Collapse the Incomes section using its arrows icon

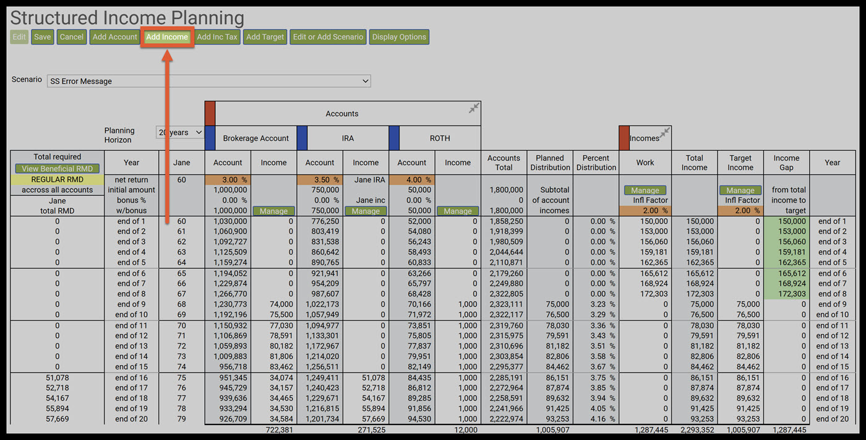(665, 132)
